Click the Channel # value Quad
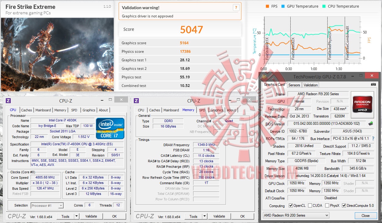Image resolution: width=382 pixels, height=223 pixels. pos(229,121)
